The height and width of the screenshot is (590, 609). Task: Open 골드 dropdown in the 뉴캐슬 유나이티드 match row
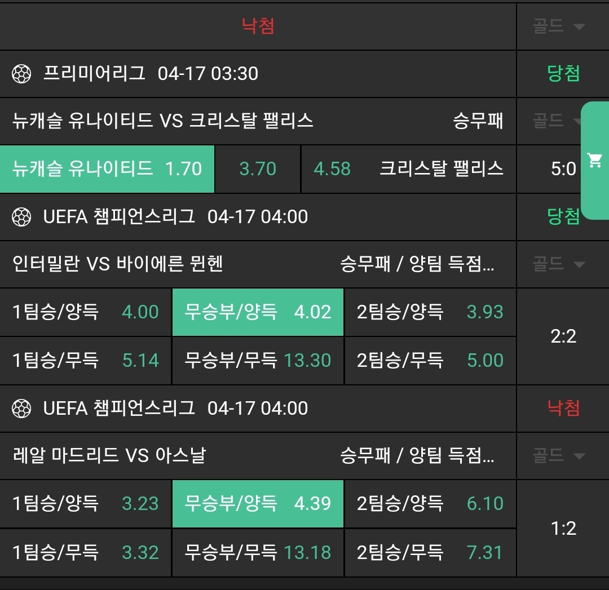[x=558, y=120]
